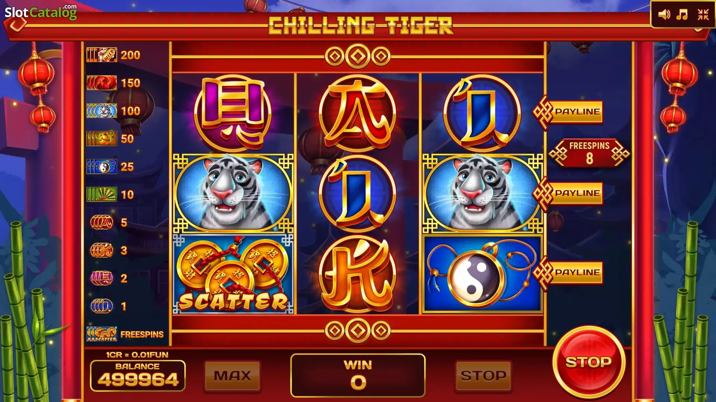Select the bottom PAYLINE marker
Viewport: 716px width, 402px height.
click(x=568, y=272)
